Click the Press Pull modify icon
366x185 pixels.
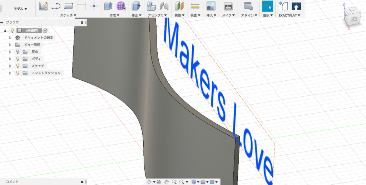click(x=136, y=6)
